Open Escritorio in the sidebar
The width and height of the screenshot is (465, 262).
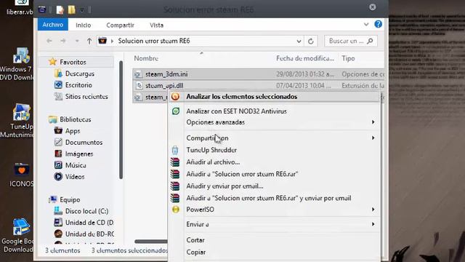(78, 85)
